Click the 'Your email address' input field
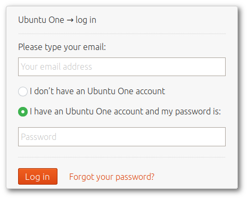Image resolution: width=248 pixels, height=199 pixels. (122, 67)
